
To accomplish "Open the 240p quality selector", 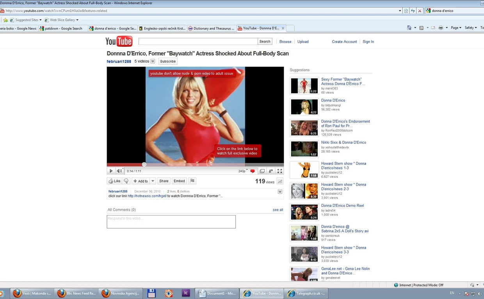I will point(243,171).
